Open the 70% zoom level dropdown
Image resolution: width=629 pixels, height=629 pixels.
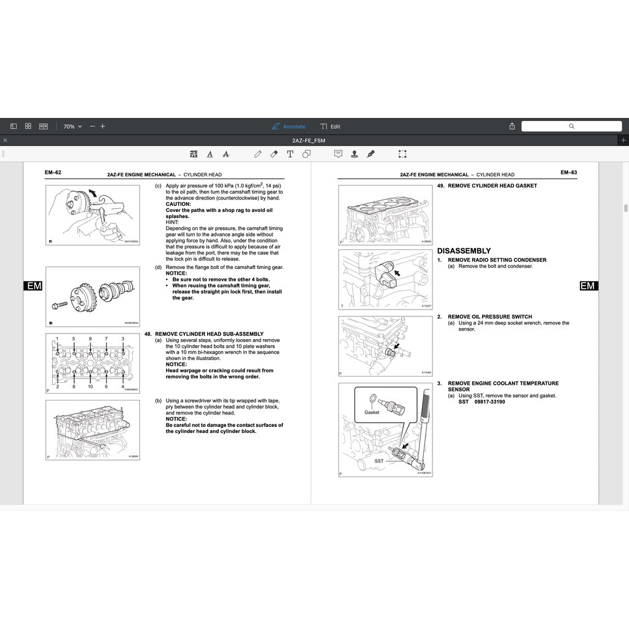click(72, 126)
